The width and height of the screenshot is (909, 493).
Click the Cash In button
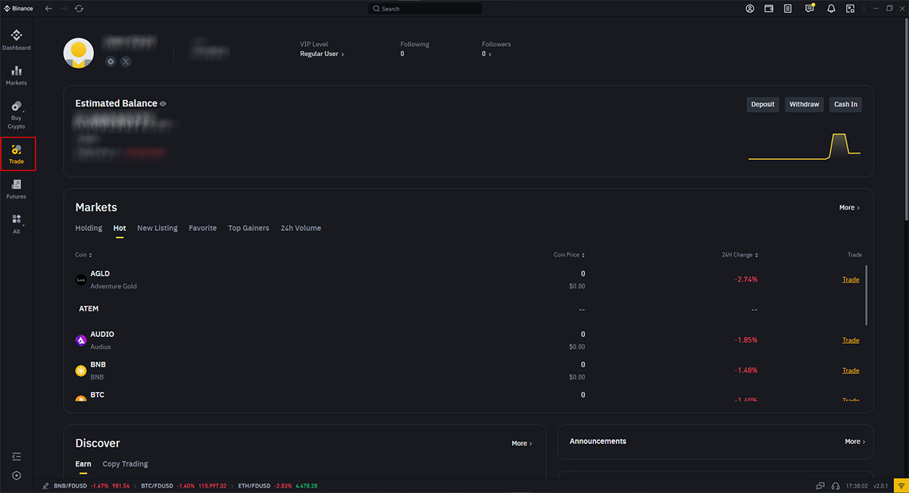[x=846, y=105]
